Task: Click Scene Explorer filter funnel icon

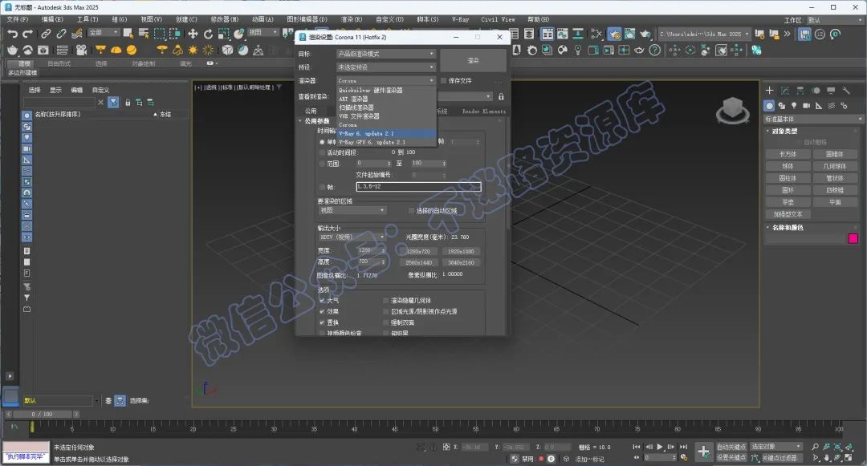Action: coord(113,102)
